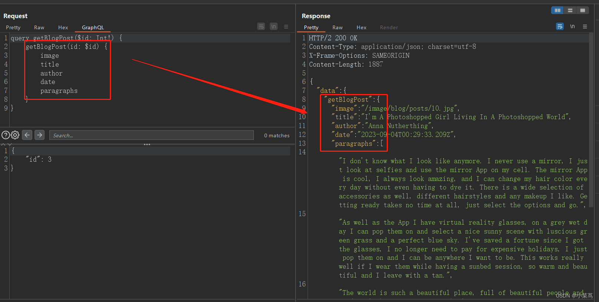Click the 'date' field in the query
Viewport: 599px width, 302px height.
click(x=48, y=82)
